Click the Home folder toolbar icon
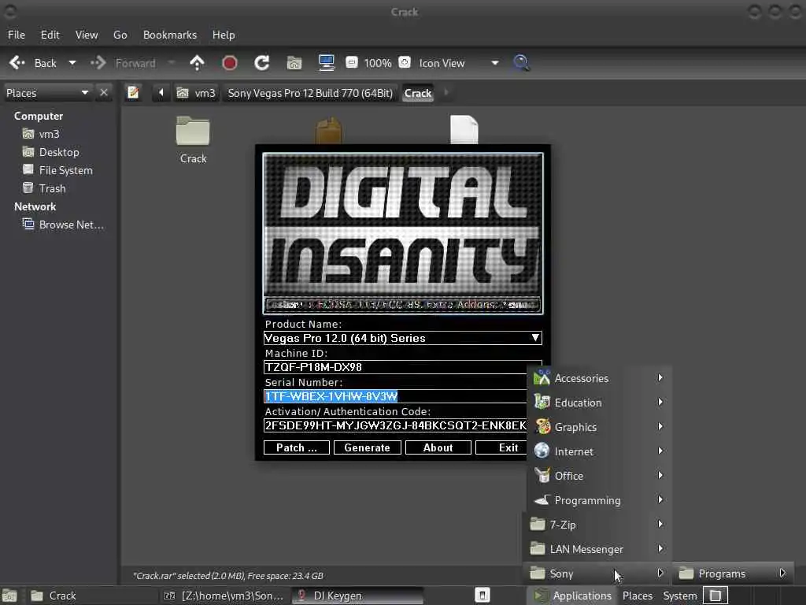 tap(294, 63)
